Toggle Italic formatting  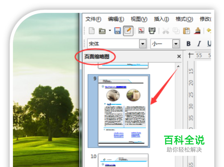point(199,44)
